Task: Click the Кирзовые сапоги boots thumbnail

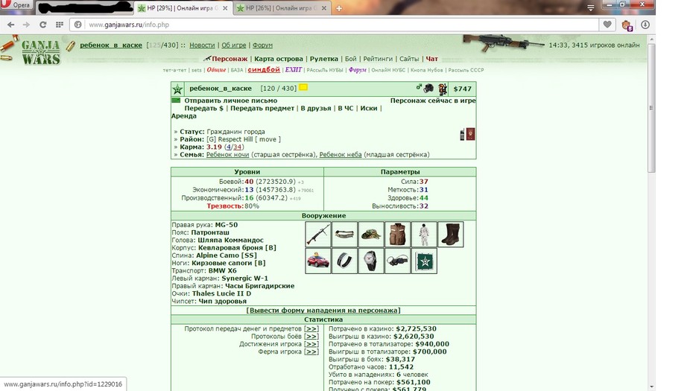Action: (450, 234)
